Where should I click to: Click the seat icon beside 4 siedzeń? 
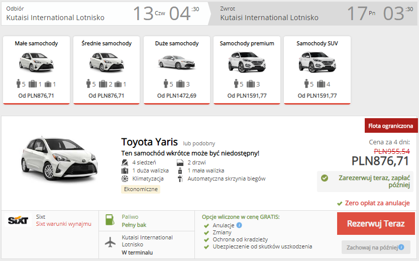[125, 162]
